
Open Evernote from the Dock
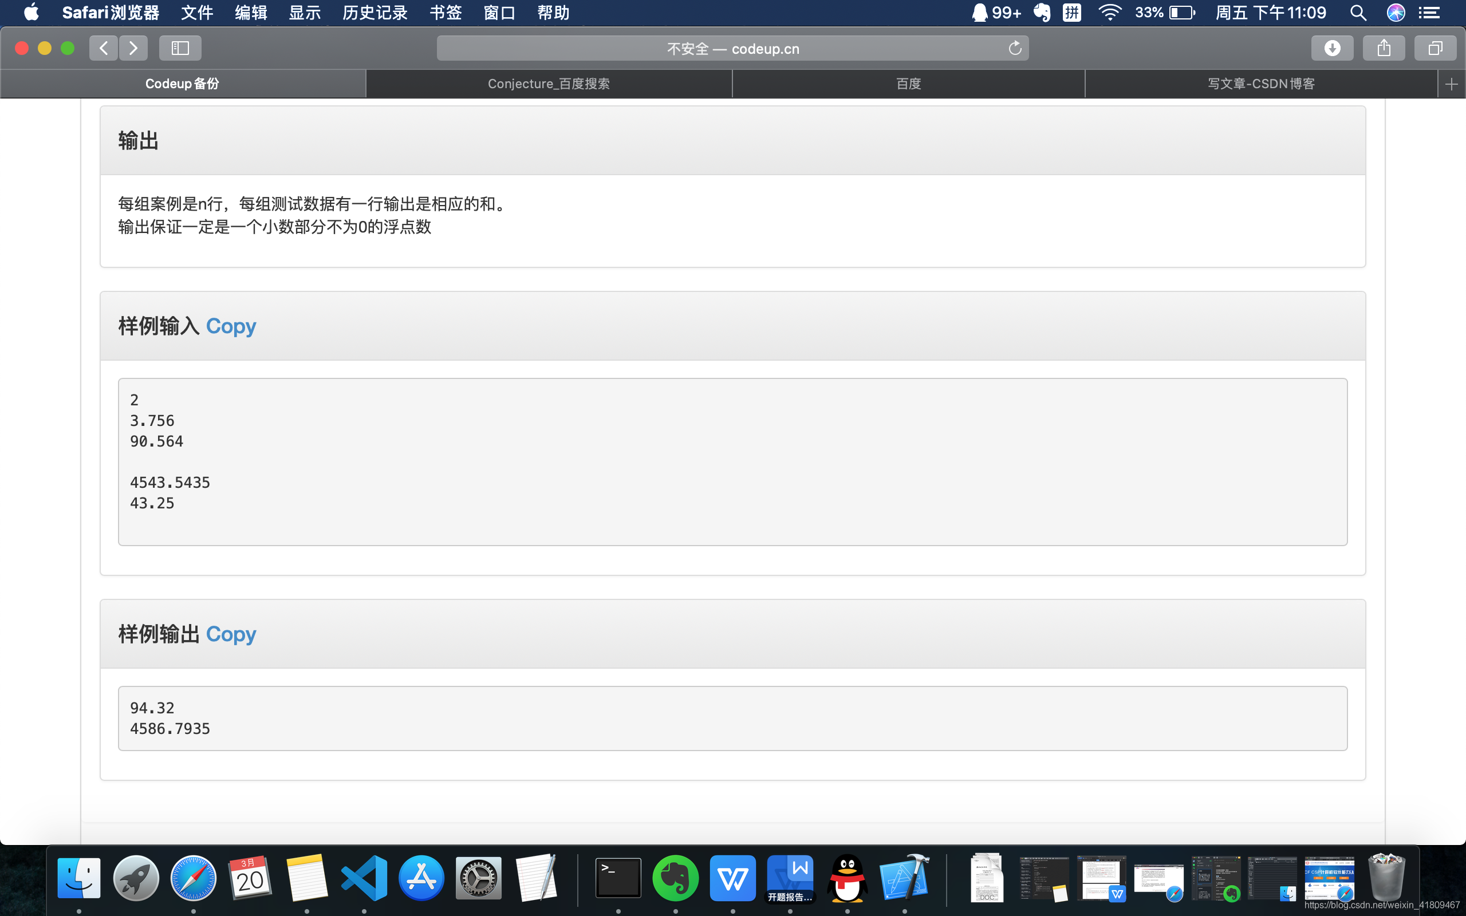675,877
